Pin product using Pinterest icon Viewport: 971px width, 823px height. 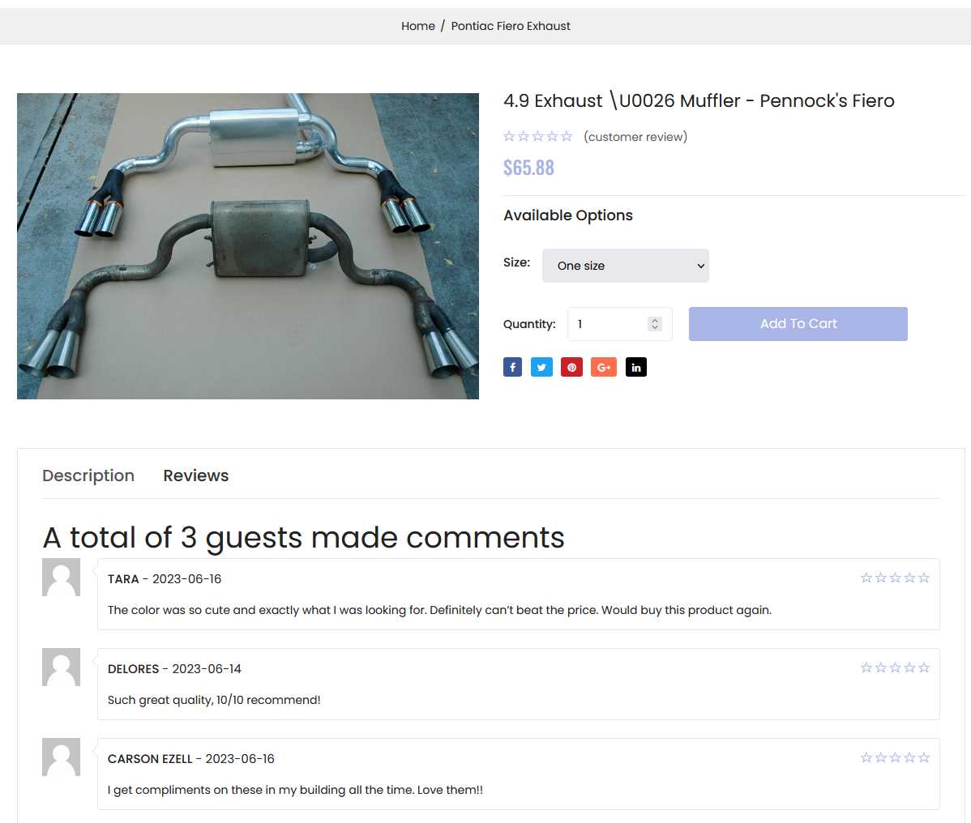click(x=571, y=368)
